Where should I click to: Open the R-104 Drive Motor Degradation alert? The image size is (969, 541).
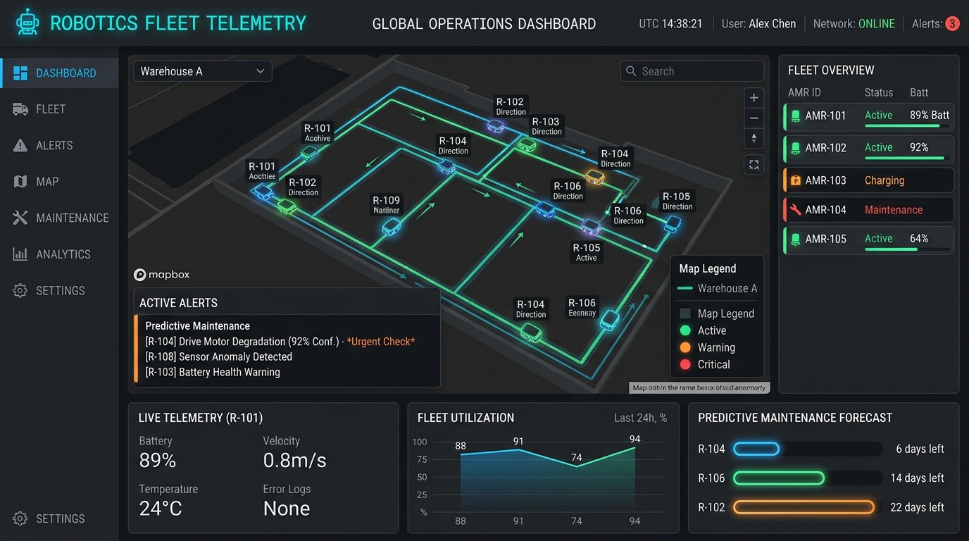point(280,342)
